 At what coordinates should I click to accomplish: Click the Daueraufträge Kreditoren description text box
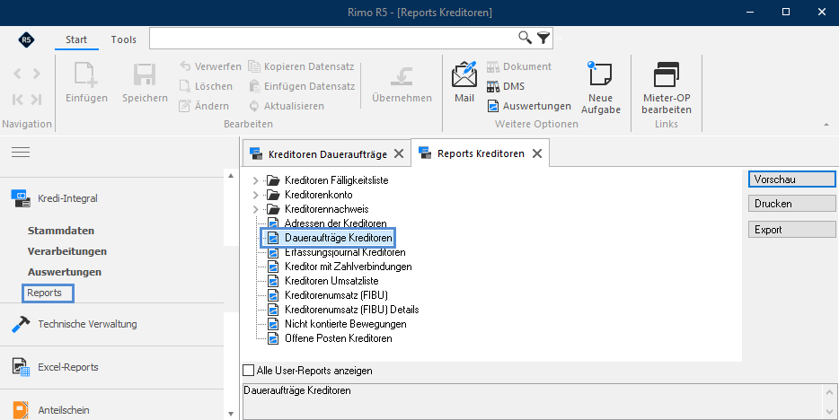533,401
